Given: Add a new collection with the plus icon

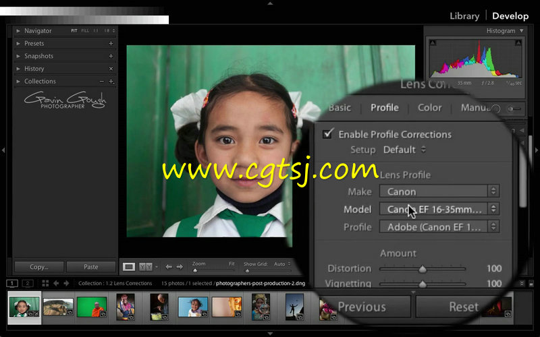Looking at the screenshot, I should tap(111, 82).
